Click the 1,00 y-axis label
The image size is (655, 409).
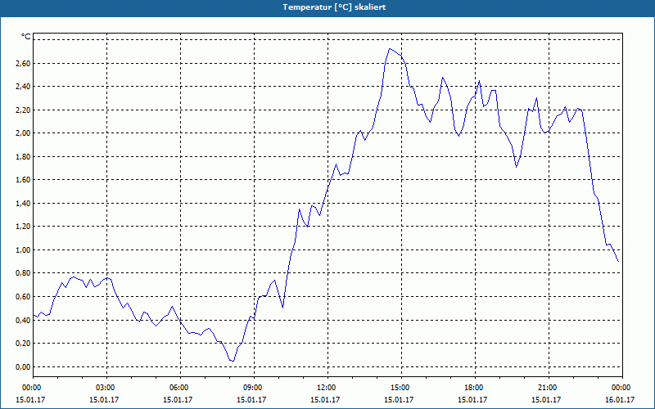click(24, 250)
